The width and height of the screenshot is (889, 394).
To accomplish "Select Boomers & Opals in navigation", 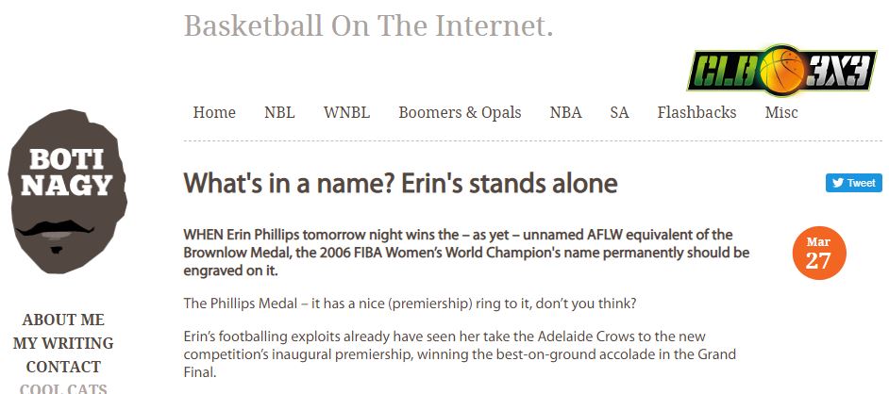I will point(460,112).
